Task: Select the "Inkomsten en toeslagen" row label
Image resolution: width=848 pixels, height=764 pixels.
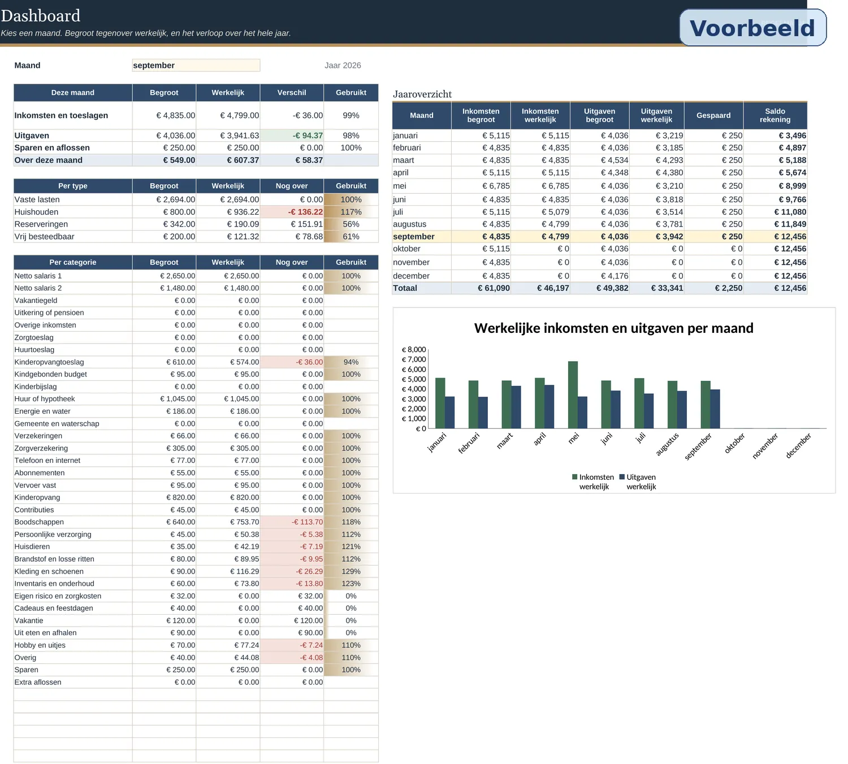Action: point(61,115)
